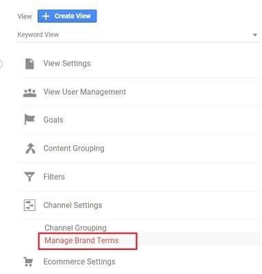Click the Content Grouping figure icon
The width and height of the screenshot is (262, 274).
30,148
